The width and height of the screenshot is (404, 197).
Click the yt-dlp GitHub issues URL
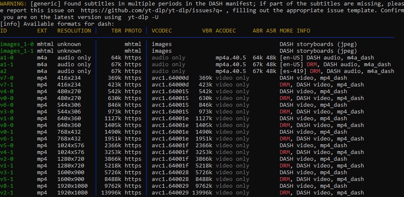[152, 11]
